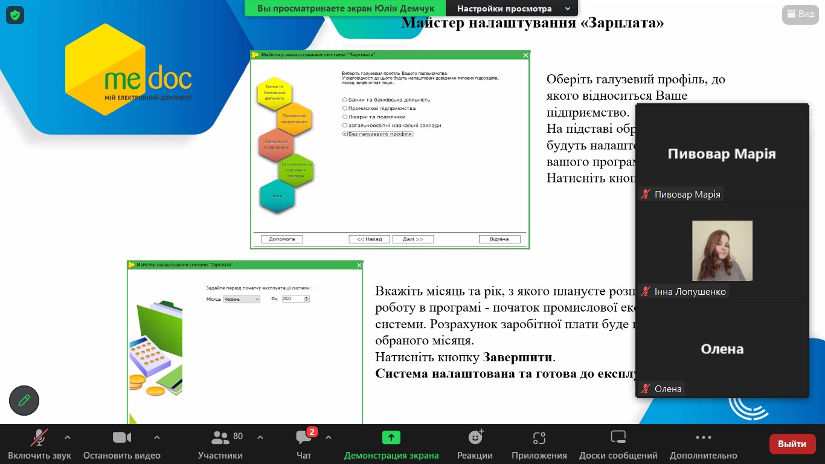The height and width of the screenshot is (464, 825).
Task: Click muted mic icon beside Інна Лопушенко
Action: coord(646,292)
